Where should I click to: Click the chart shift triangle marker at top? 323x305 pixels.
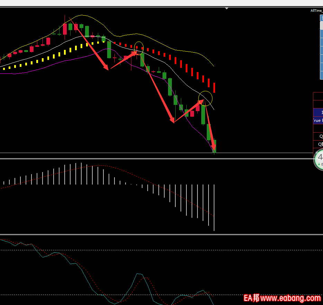227,8
